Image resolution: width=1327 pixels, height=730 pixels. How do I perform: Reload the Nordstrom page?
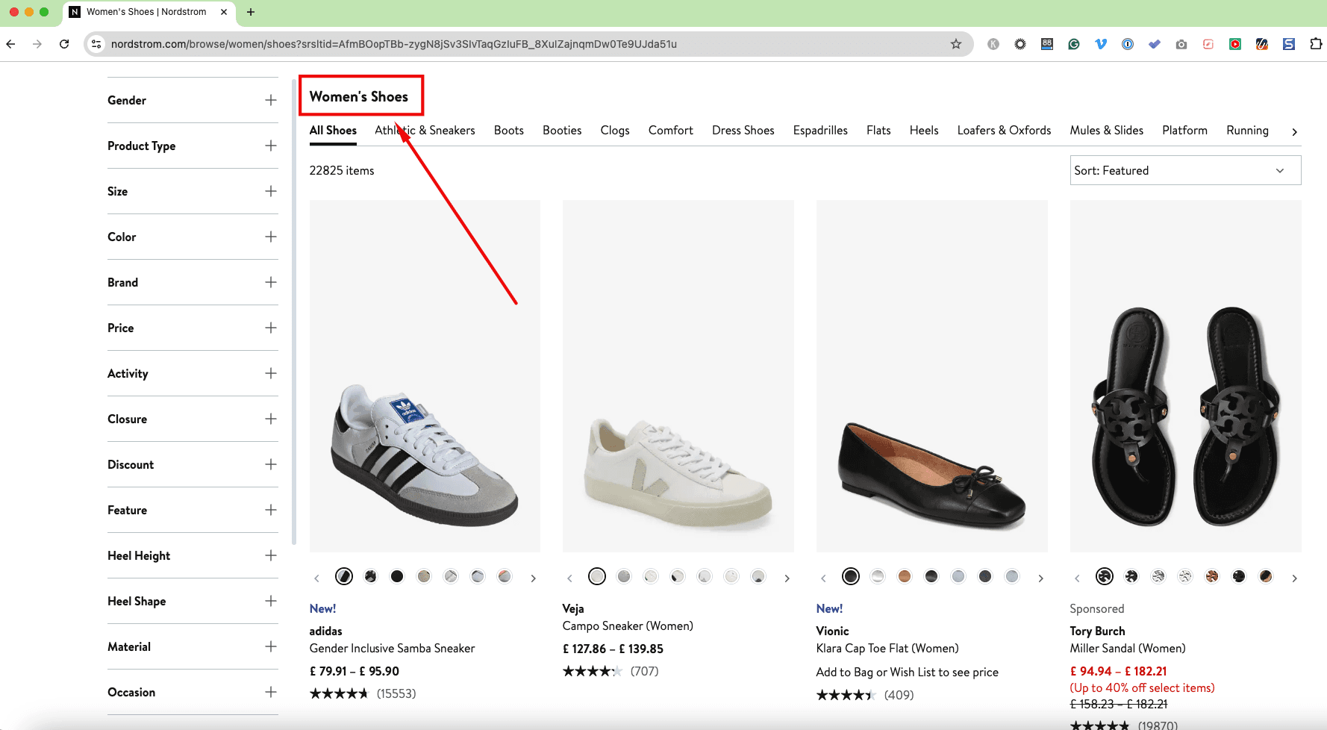tap(64, 44)
